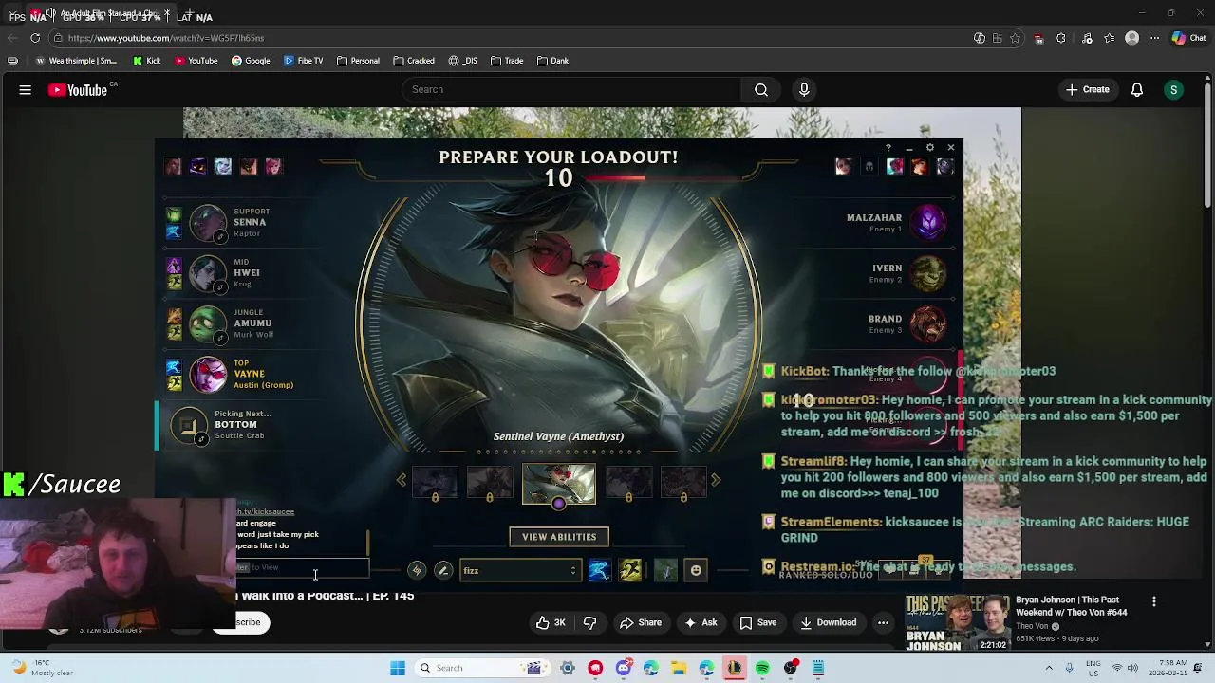Open League of Legends from the taskbar
This screenshot has height=683, width=1215.
[735, 668]
